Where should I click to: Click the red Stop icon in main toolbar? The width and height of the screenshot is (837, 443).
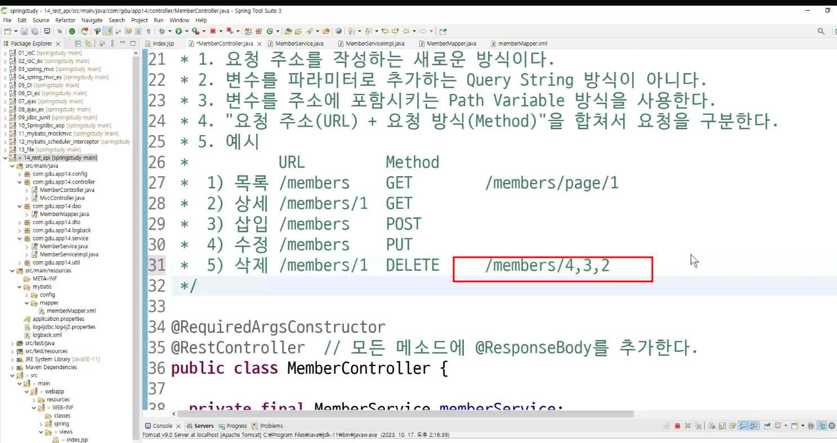[213, 31]
